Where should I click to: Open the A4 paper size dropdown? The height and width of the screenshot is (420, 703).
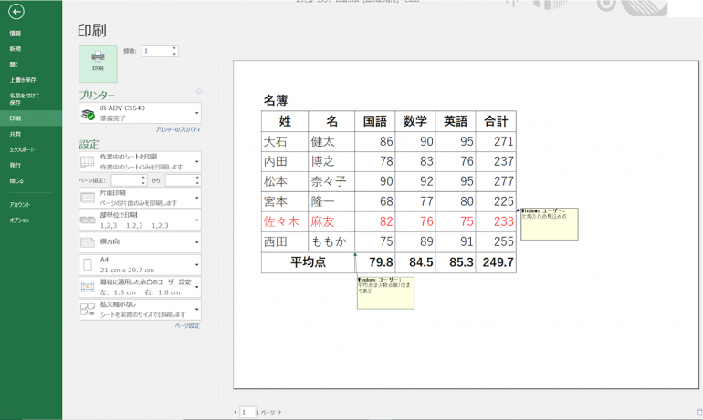(196, 265)
